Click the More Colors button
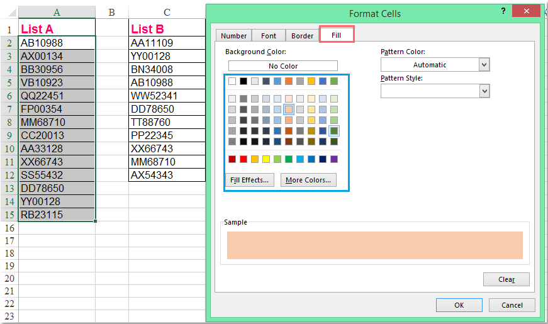 point(308,180)
